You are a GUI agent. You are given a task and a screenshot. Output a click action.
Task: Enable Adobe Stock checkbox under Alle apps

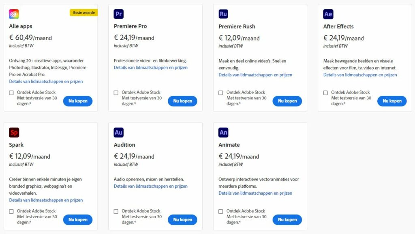(11, 93)
